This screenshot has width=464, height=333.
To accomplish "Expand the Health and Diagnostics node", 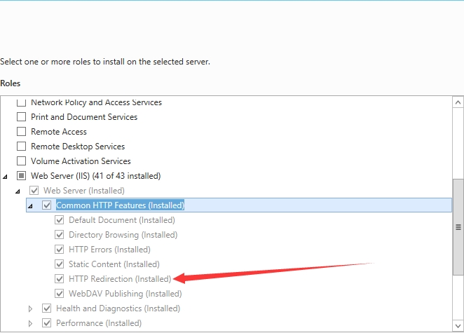I will [30, 308].
